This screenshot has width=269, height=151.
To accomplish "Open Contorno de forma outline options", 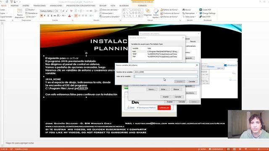I will tap(170, 13).
